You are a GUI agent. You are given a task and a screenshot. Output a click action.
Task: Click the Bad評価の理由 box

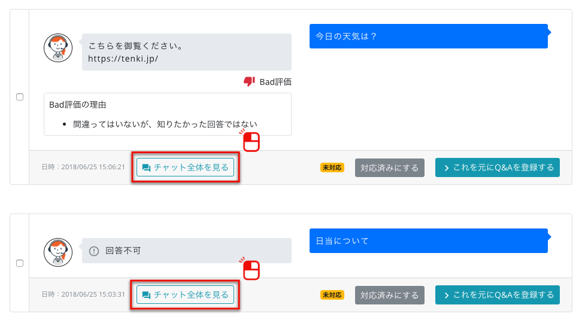click(167, 114)
